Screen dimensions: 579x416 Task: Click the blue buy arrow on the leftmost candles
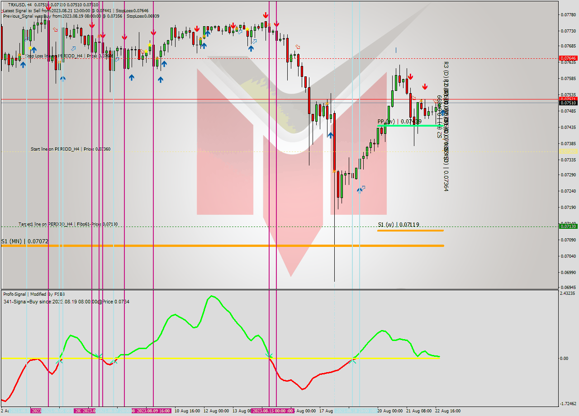click(23, 65)
